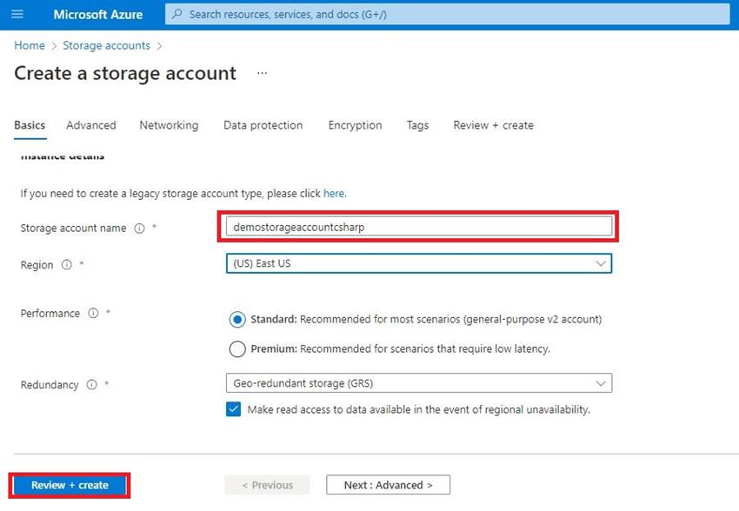The image size is (739, 511).
Task: Switch to the Networking tab
Action: [169, 125]
